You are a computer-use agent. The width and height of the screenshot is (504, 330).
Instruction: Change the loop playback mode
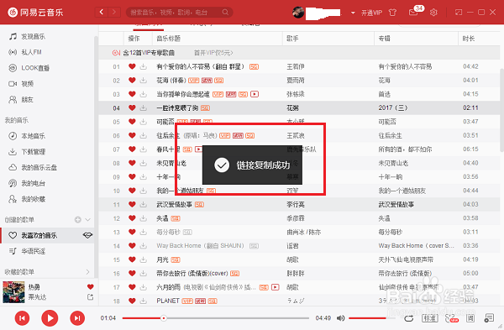(409, 318)
